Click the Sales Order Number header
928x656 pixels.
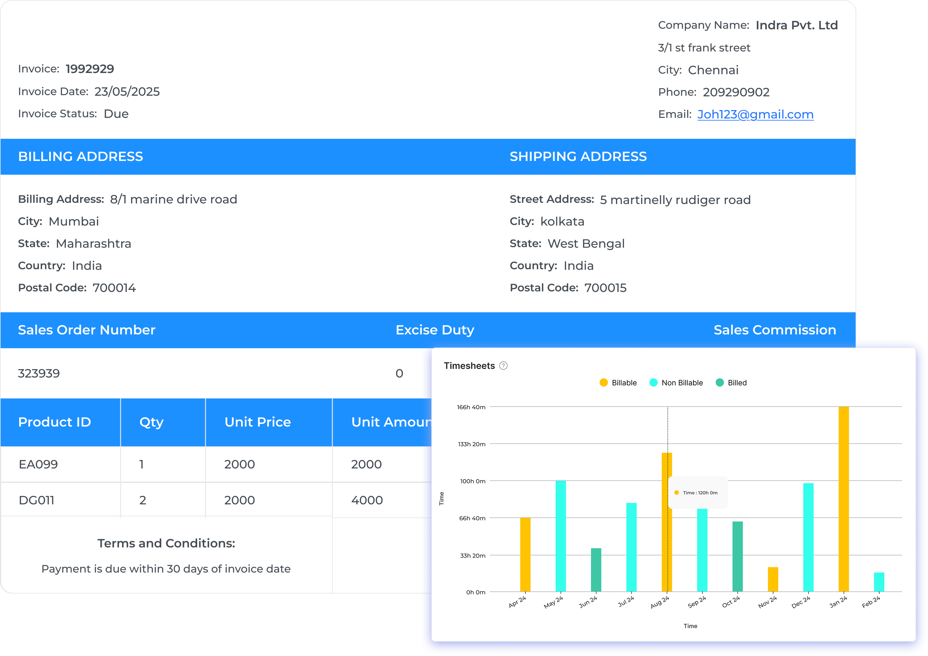pyautogui.click(x=86, y=330)
